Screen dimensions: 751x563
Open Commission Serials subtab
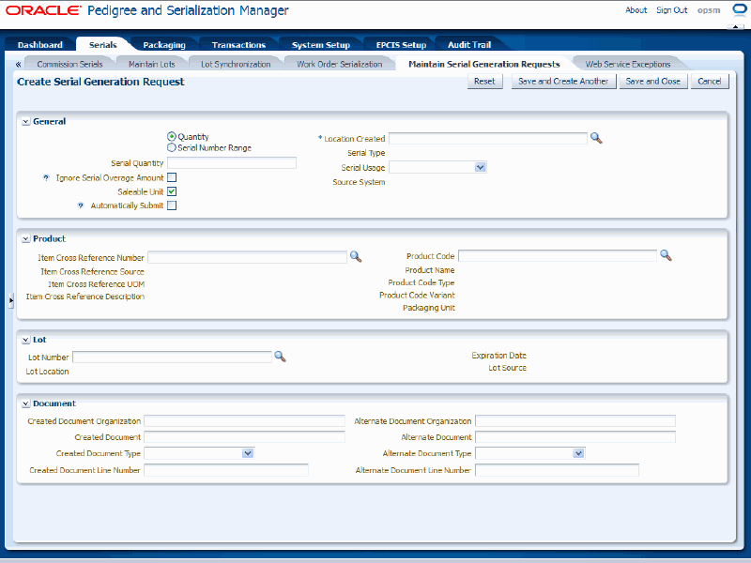coord(69,64)
